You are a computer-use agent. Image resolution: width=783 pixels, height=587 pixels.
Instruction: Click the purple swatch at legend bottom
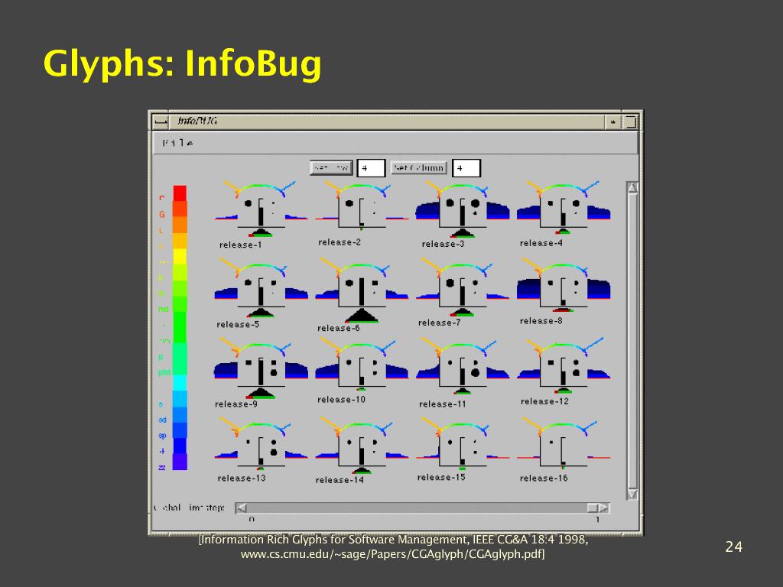point(180,462)
